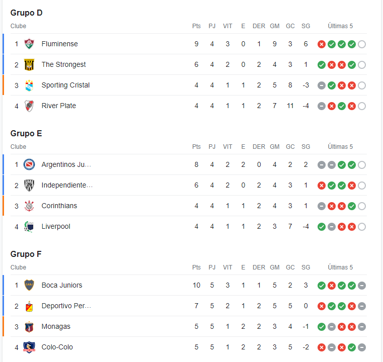Click Liverpool's first green win indicator
The width and height of the screenshot is (383, 362).
pos(322,227)
